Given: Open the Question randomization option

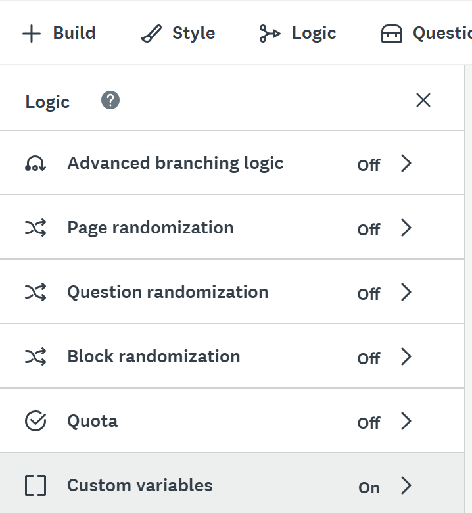Looking at the screenshot, I should coord(168,292).
